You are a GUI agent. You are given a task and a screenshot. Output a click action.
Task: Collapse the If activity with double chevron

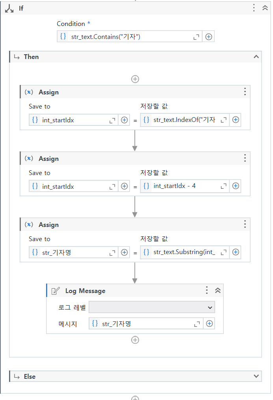(x=265, y=8)
